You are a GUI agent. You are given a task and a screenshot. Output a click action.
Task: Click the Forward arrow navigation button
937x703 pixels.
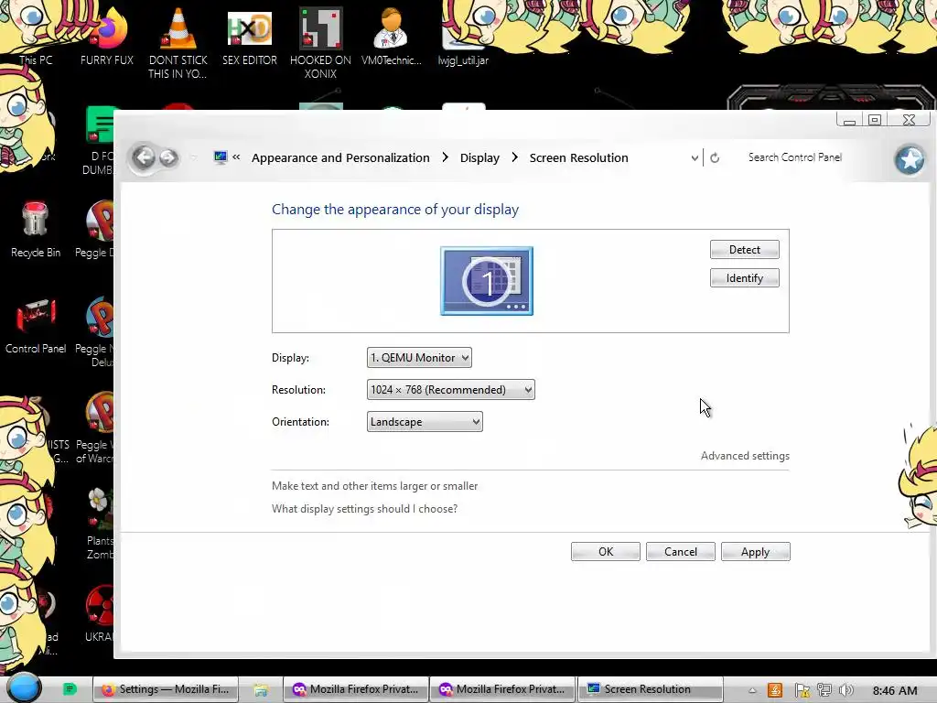168,157
